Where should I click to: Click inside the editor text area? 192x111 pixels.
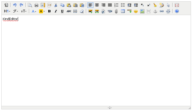pyautogui.click(x=96, y=60)
